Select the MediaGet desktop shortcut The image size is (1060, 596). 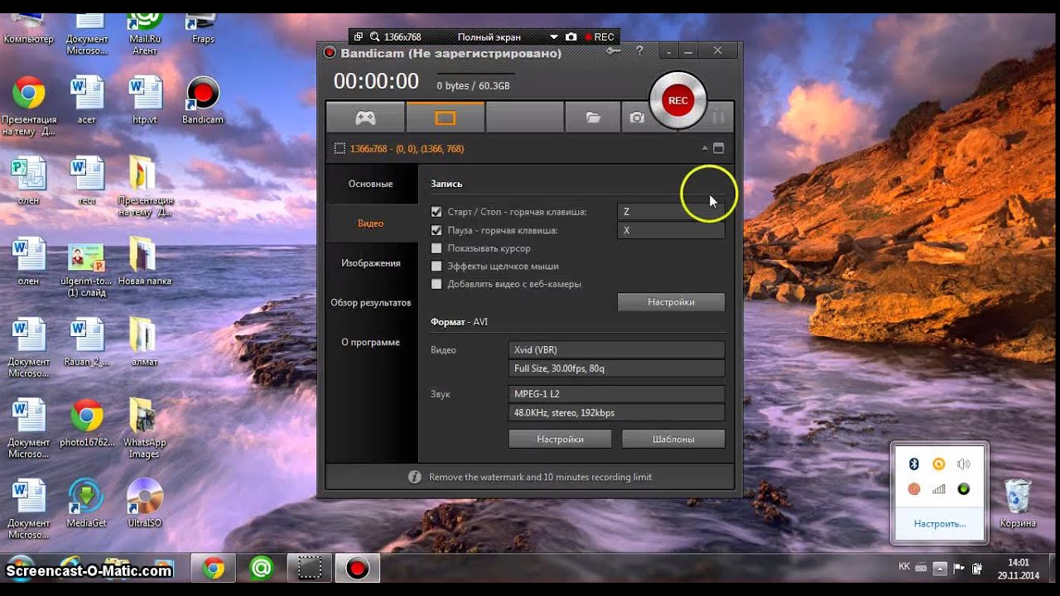coord(87,502)
